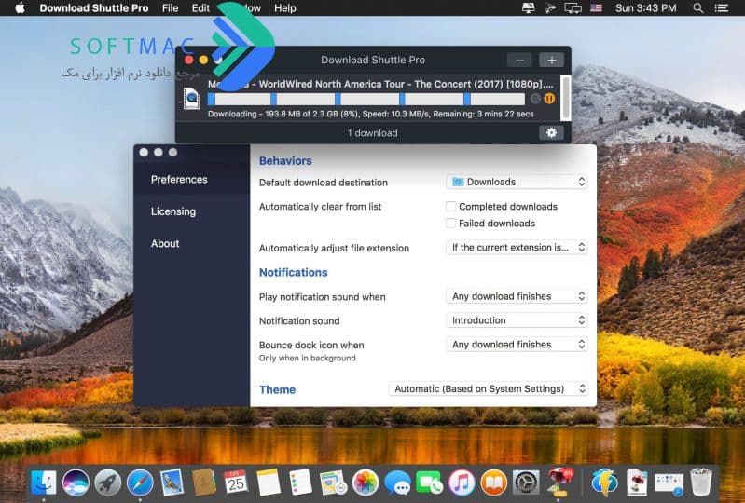Image resolution: width=745 pixels, height=503 pixels.
Task: Click the download list scrollbar
Action: coord(565,98)
